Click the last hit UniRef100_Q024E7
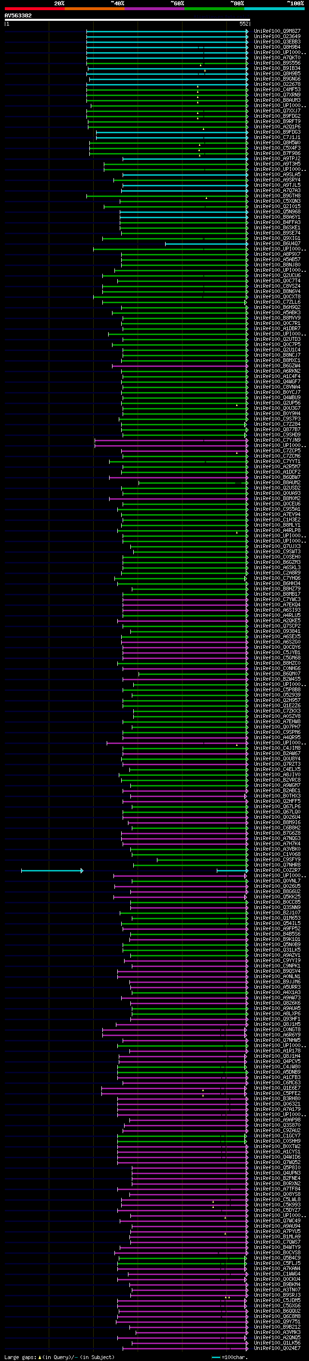 pos(277,1348)
